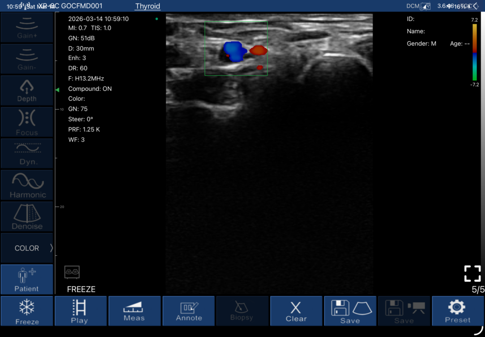
Task: Click the DR: 60 value
Action: (78, 68)
